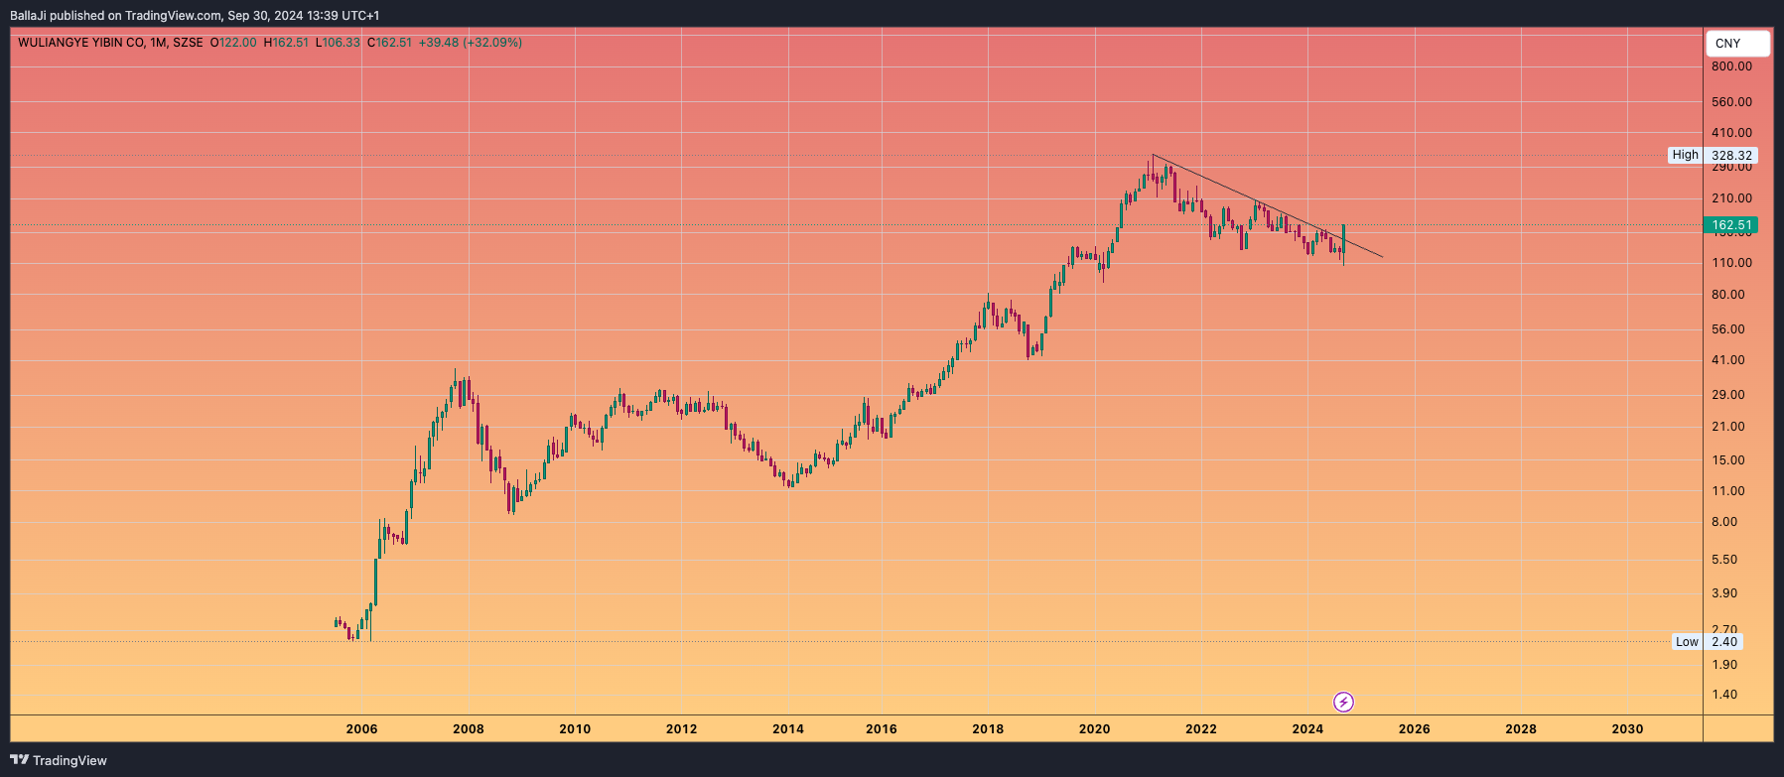Click the 15.00 price scale label

point(1728,460)
